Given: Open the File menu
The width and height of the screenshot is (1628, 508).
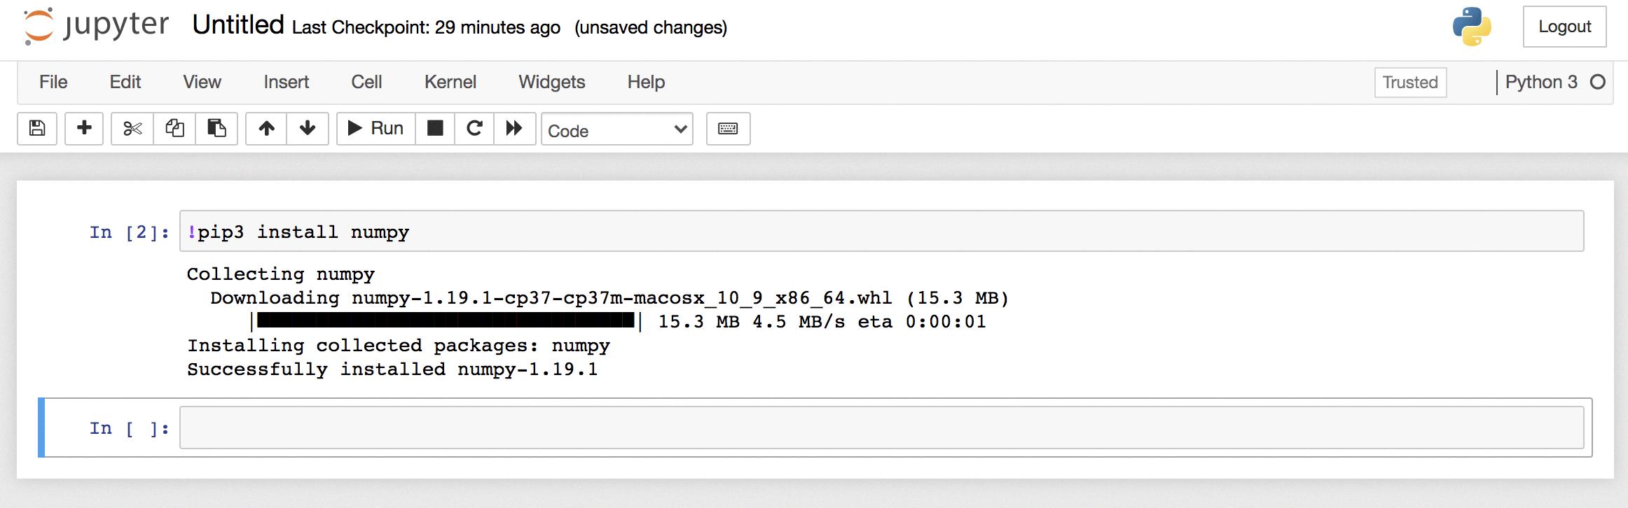Looking at the screenshot, I should tap(53, 82).
